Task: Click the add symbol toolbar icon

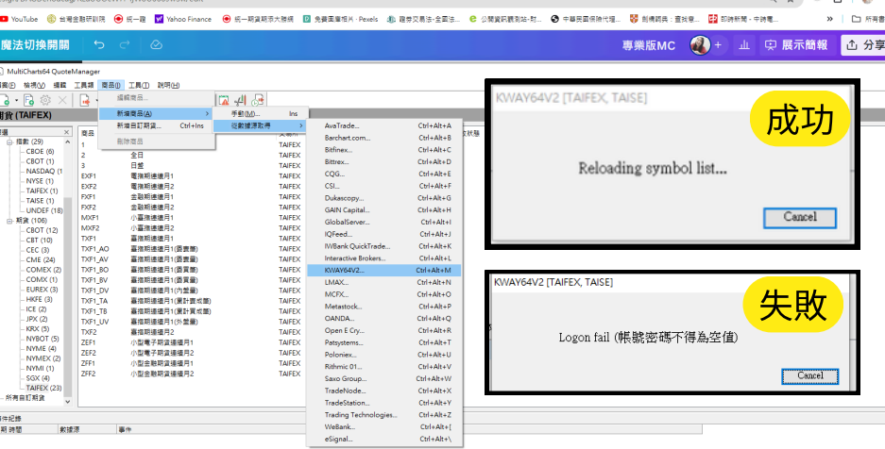Action: pos(5,100)
